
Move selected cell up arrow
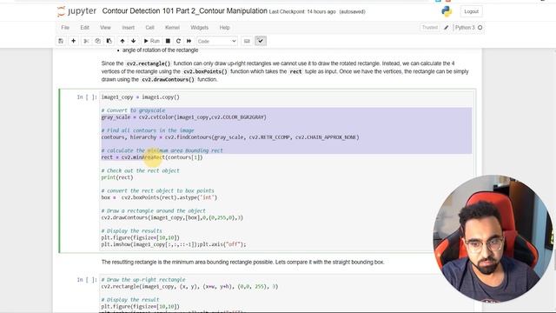tap(122, 41)
